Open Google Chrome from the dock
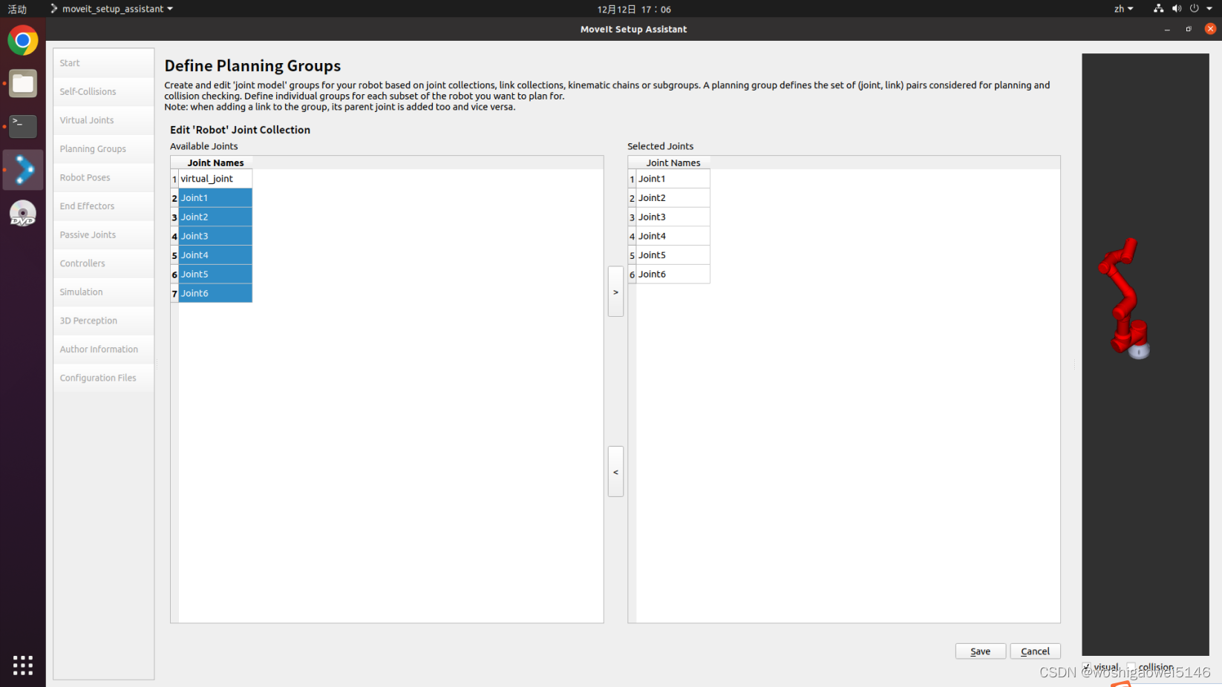This screenshot has width=1222, height=687. point(23,40)
